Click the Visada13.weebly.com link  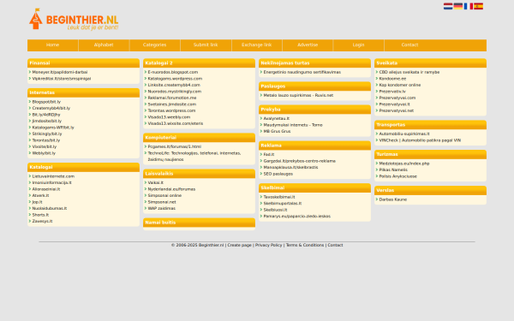click(169, 117)
